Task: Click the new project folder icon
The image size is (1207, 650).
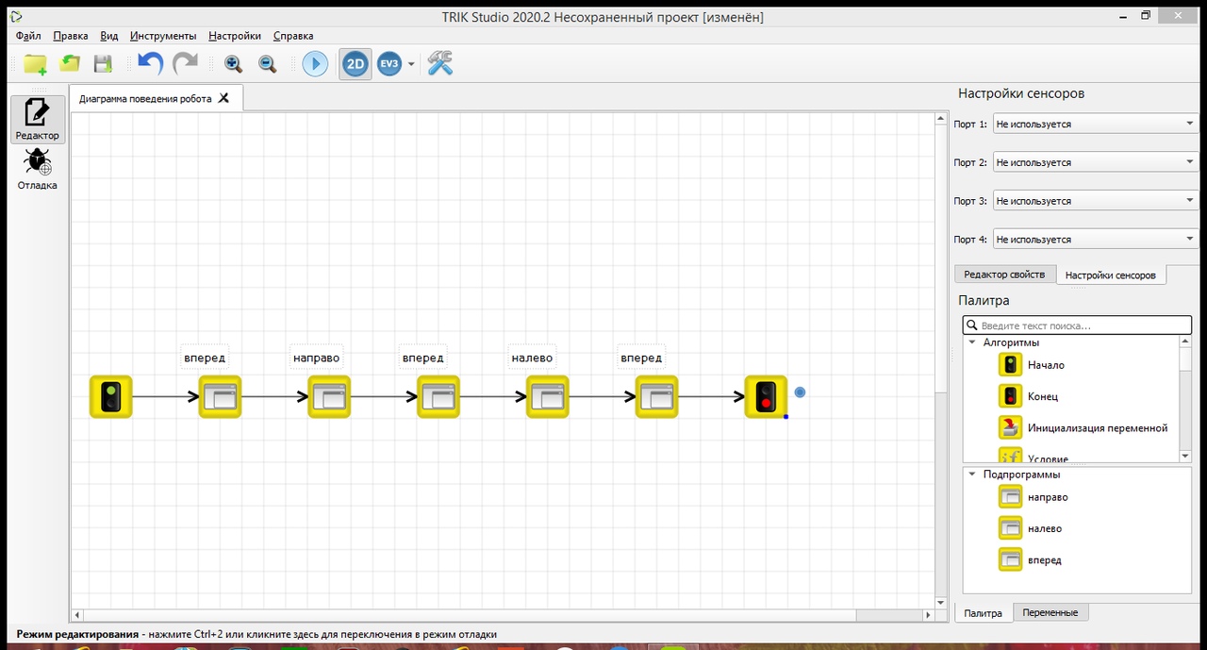Action: pyautogui.click(x=35, y=64)
